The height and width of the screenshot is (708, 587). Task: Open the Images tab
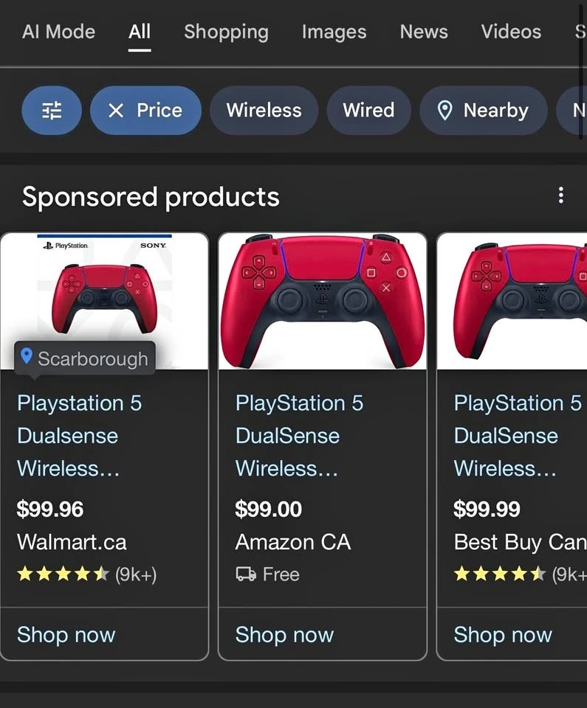tap(334, 32)
